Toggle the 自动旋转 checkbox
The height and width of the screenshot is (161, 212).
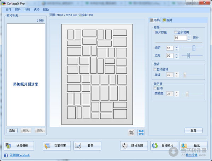[155, 69]
